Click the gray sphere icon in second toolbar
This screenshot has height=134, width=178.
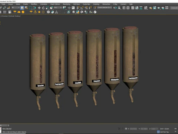pyautogui.click(x=74, y=12)
